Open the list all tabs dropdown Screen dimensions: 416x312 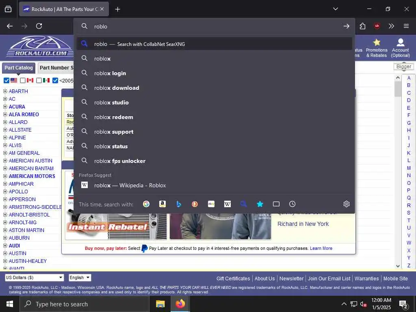pos(335,9)
